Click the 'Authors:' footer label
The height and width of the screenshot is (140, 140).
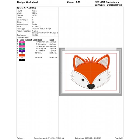coord(20,138)
